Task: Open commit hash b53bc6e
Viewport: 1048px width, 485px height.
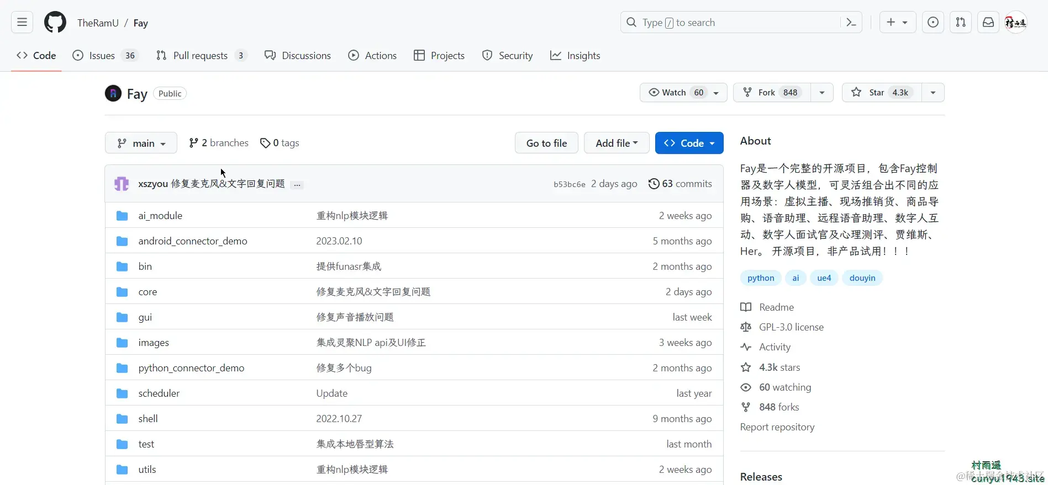Action: coord(570,184)
